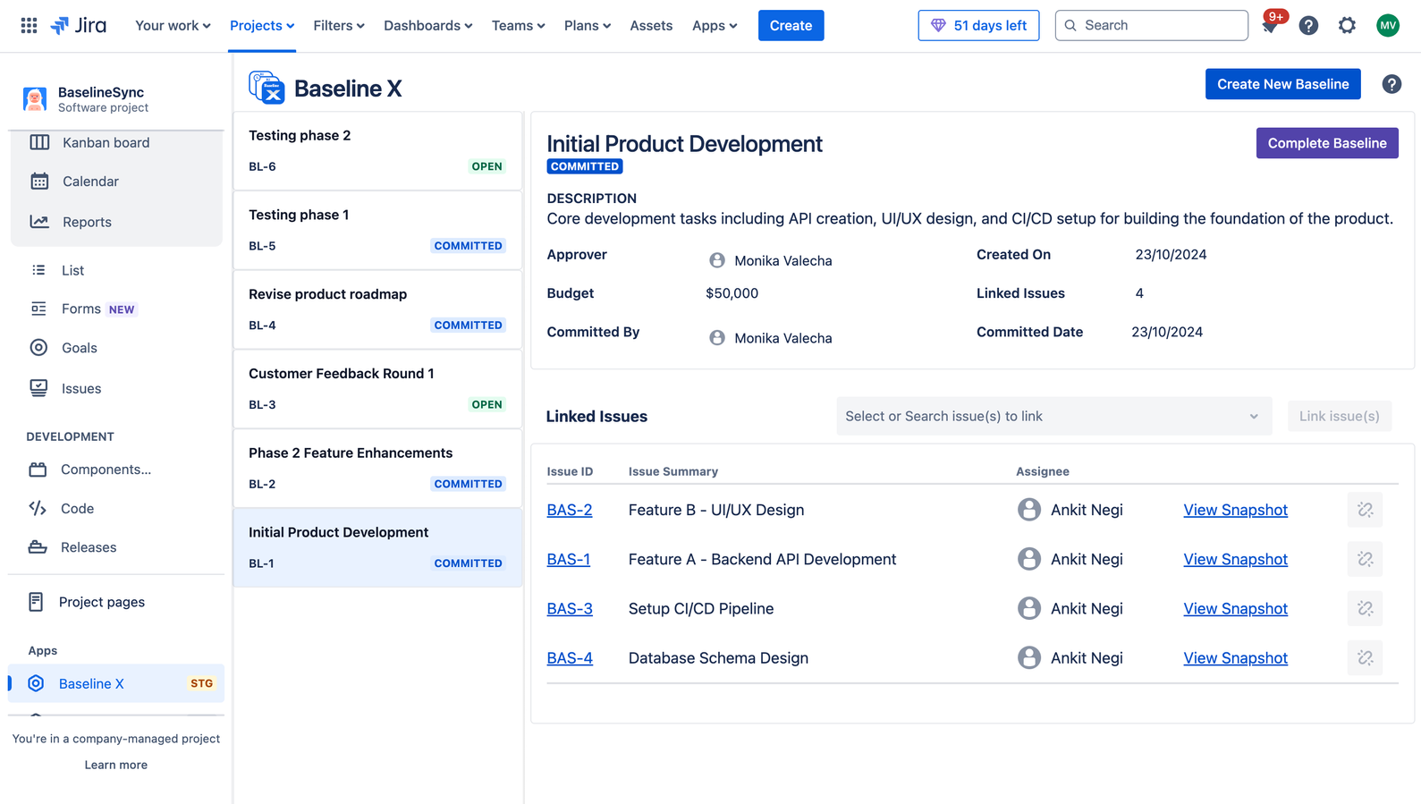Open the Jira help icon in top bar
Screen dimensions: 1421x804
pos(1308,25)
